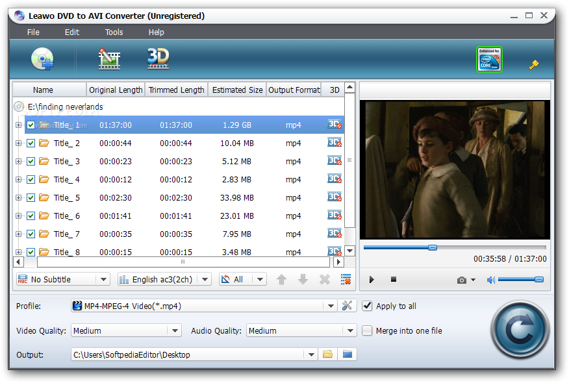Viewport: 569px width, 383px height.
Task: Uncheck the Title_ 3 checkbox
Action: pos(31,162)
